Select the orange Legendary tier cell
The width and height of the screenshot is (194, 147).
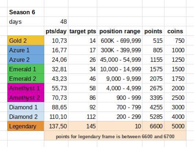click(x=26, y=126)
